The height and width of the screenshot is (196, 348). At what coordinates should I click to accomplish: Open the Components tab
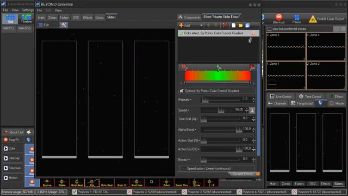(x=190, y=17)
